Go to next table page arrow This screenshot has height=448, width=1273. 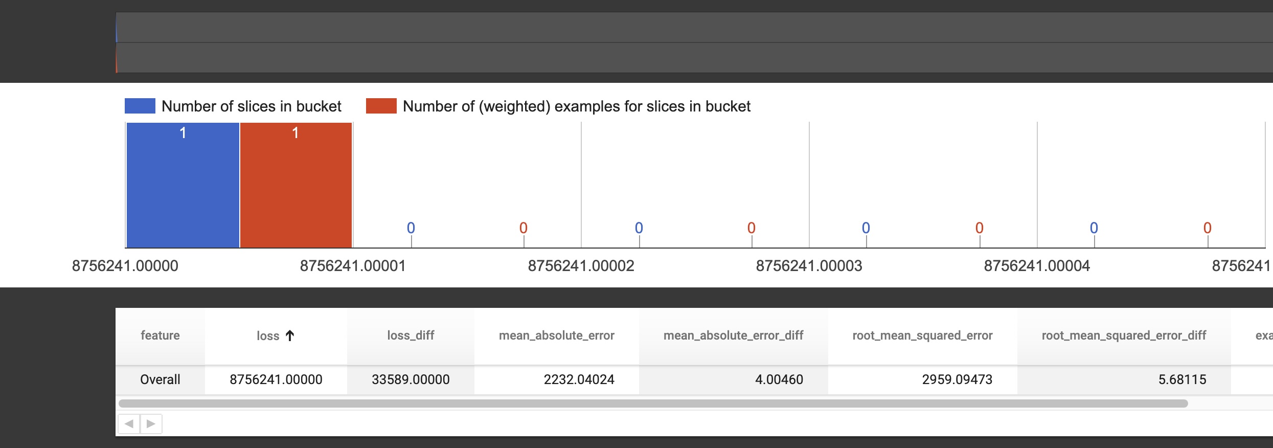151,423
